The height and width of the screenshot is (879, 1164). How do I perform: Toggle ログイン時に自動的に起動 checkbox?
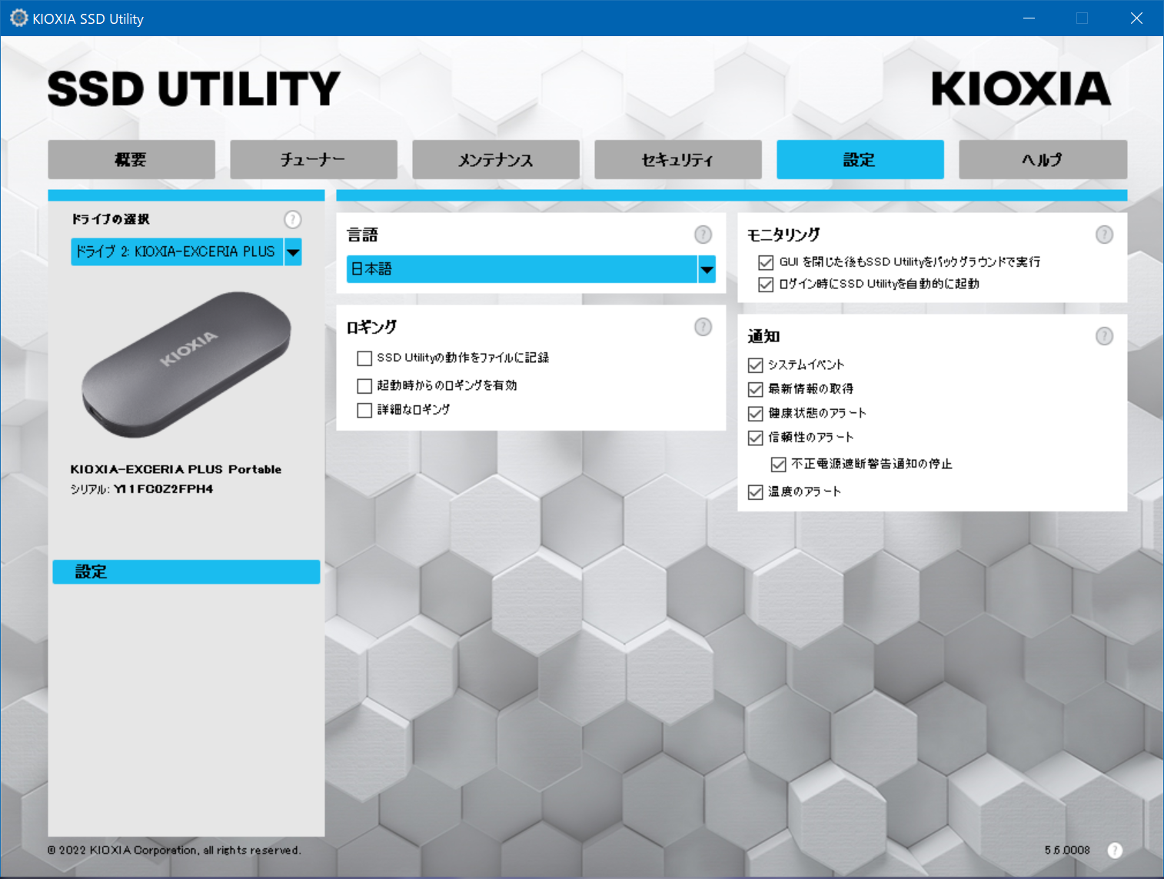(766, 285)
